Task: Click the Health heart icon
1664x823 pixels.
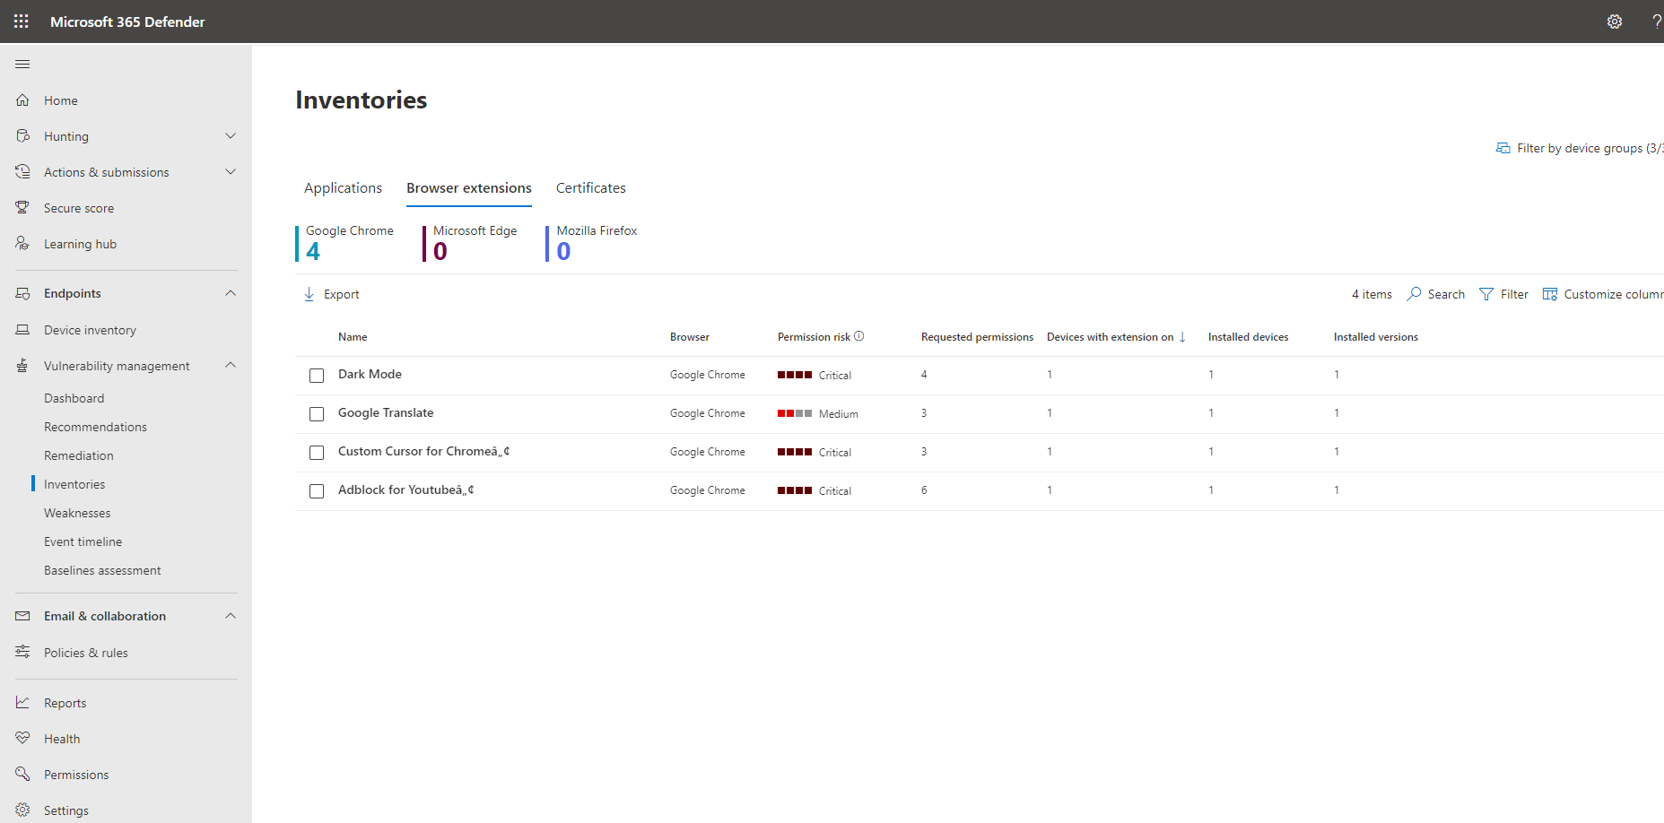Action: click(x=22, y=738)
